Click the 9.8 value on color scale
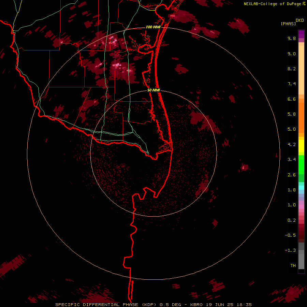This screenshot has width=307, height=307. pos(292,39)
